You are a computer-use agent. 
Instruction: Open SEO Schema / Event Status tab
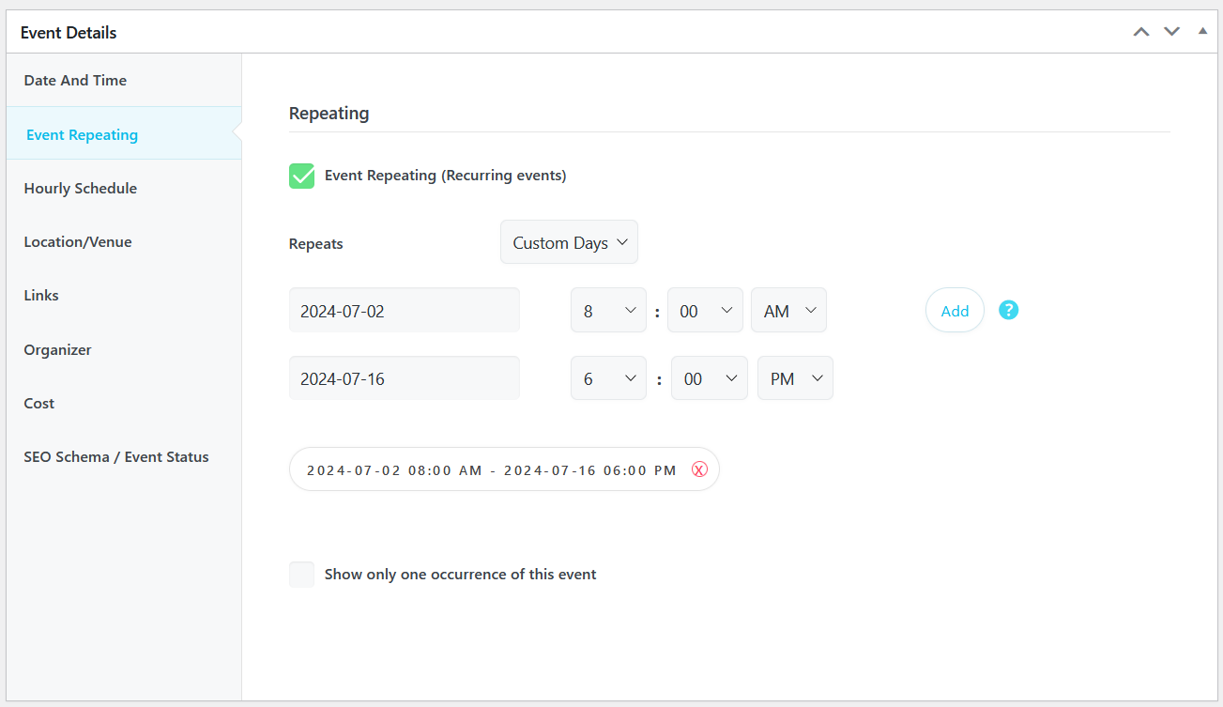tap(124, 456)
